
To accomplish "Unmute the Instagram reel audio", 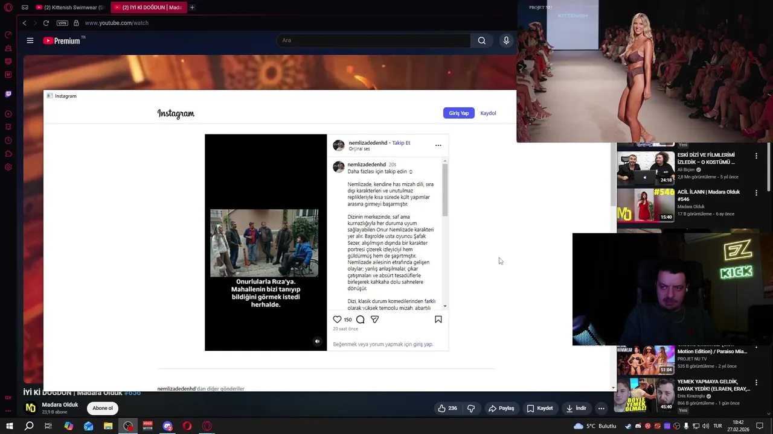I will (317, 341).
